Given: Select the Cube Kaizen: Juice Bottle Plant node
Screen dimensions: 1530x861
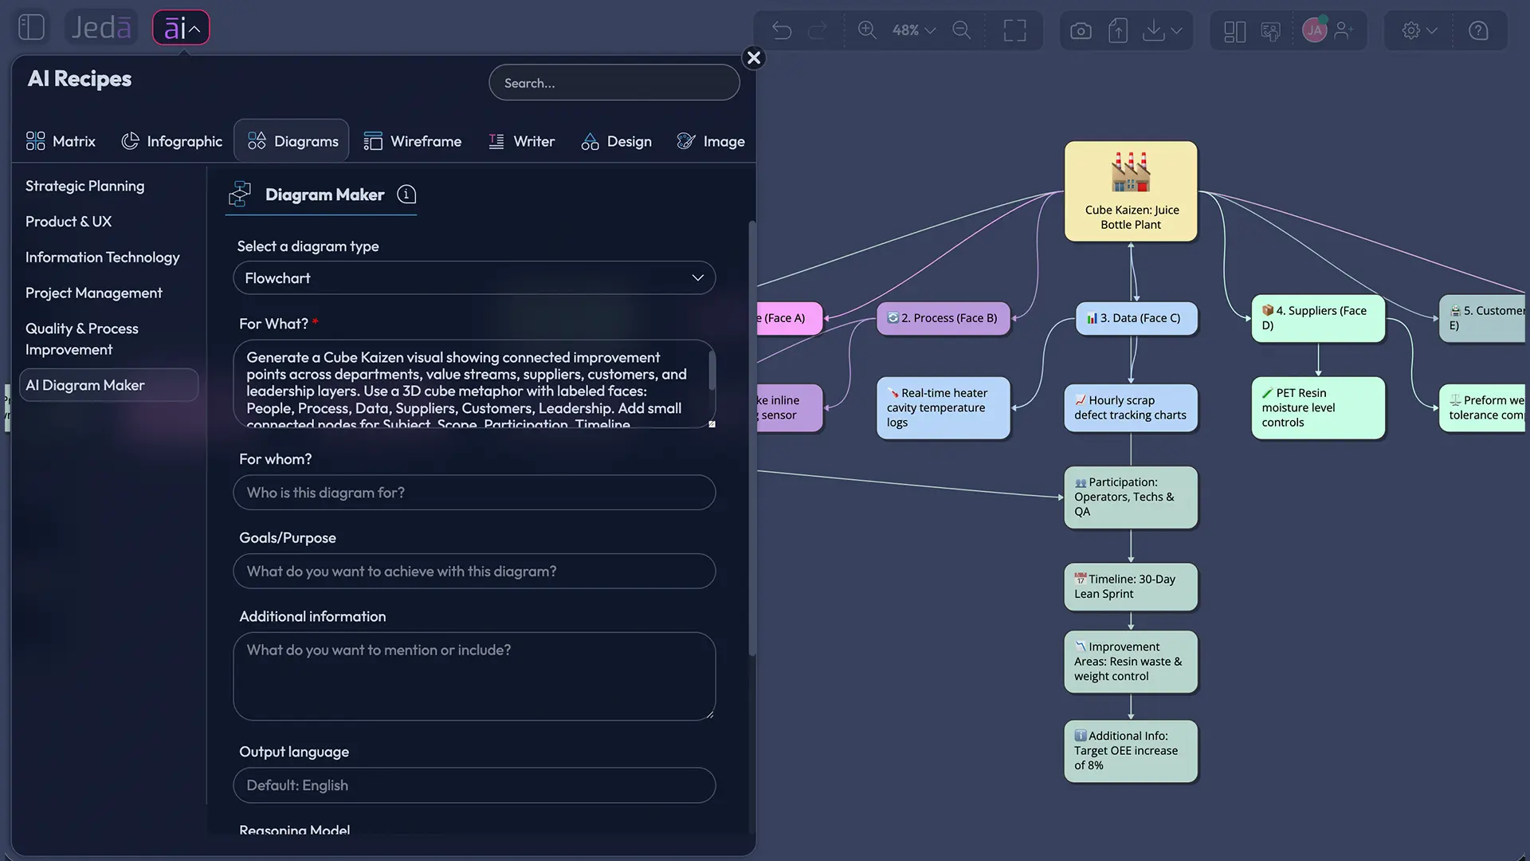Looking at the screenshot, I should click(1131, 191).
